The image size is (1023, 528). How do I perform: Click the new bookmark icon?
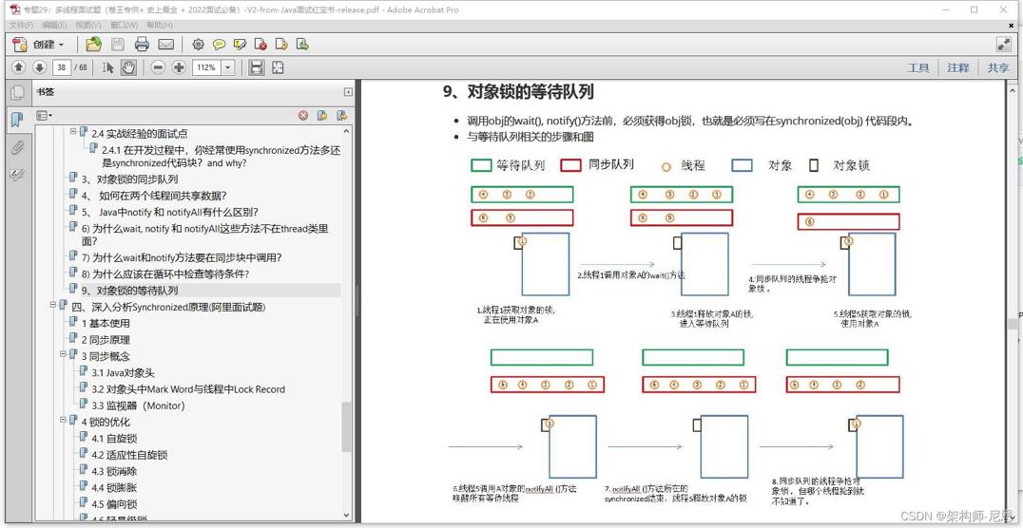tap(321, 115)
